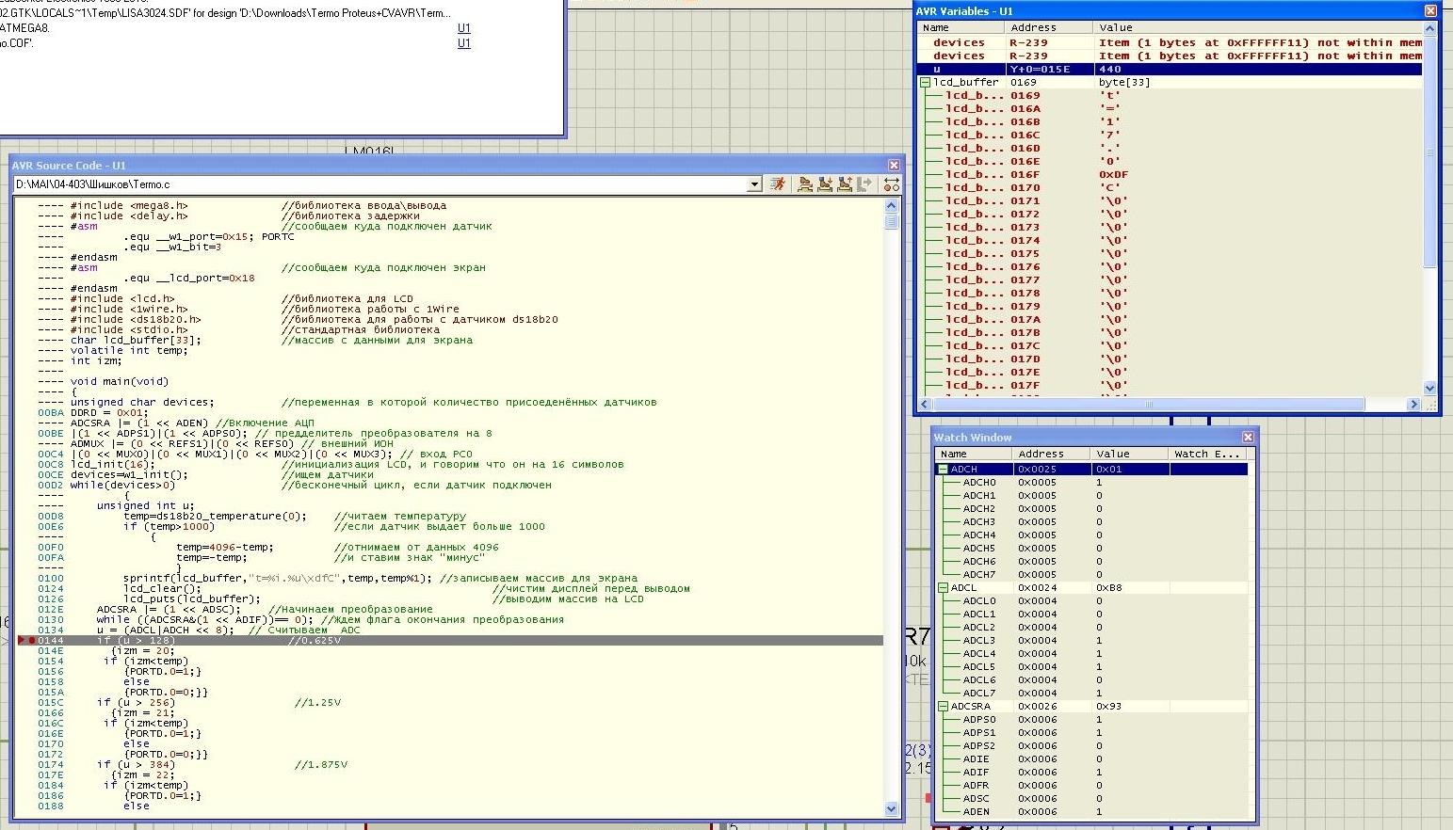
Task: Open the source file path dropdown
Action: tap(754, 184)
